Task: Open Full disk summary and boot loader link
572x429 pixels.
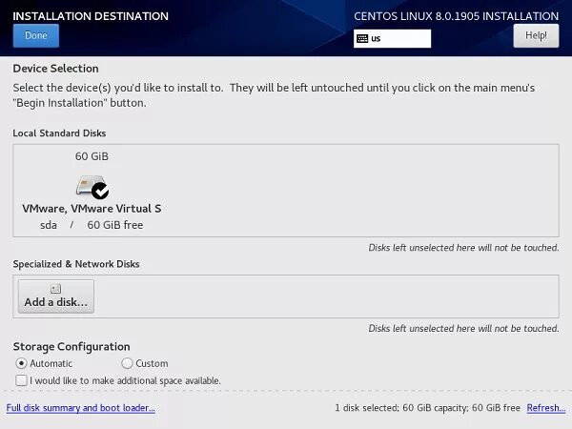Action: pos(81,407)
